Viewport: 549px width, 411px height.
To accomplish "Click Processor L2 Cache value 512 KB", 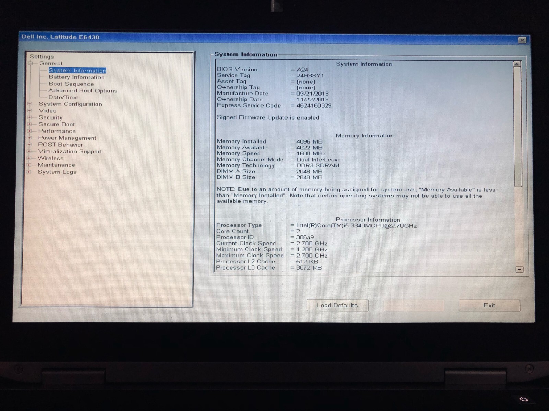I will (x=307, y=262).
